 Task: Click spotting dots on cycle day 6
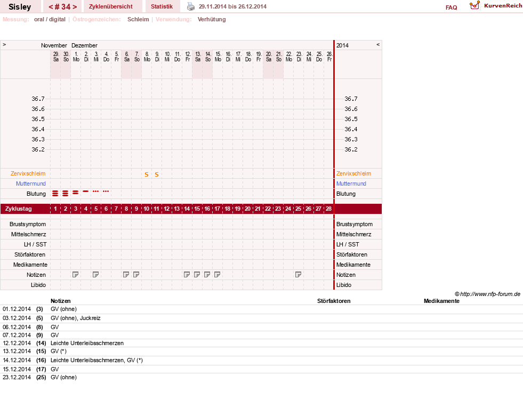106,191
